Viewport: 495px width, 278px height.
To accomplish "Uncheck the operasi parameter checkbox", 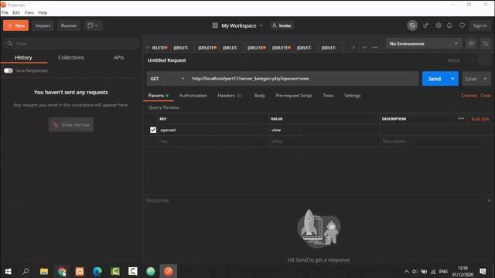I will tap(153, 130).
